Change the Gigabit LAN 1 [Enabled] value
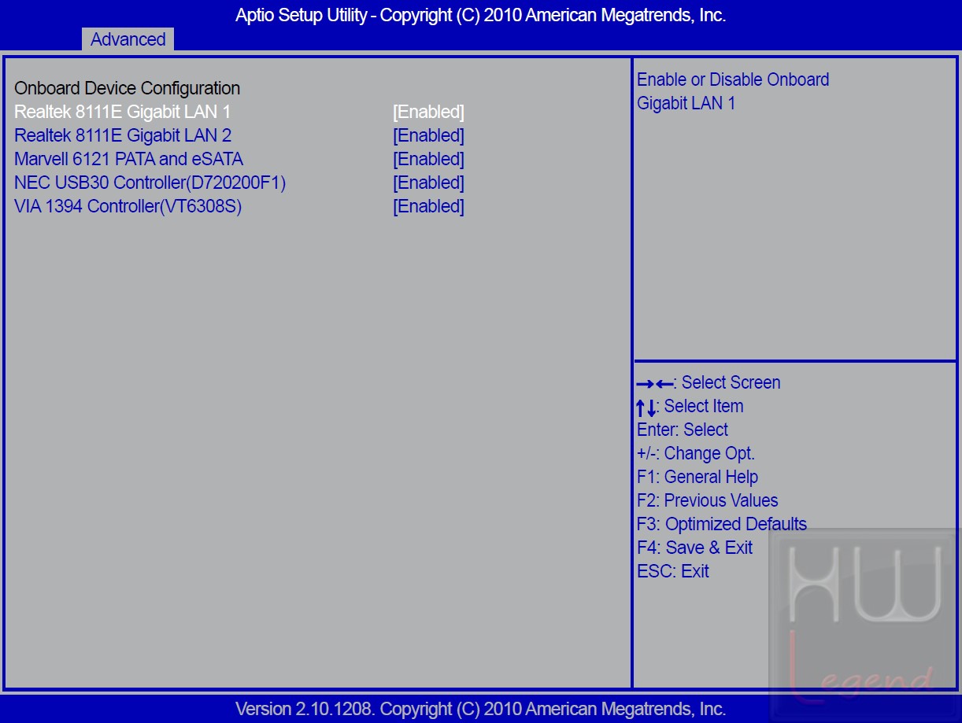Viewport: 962px width, 723px height. 428,112
